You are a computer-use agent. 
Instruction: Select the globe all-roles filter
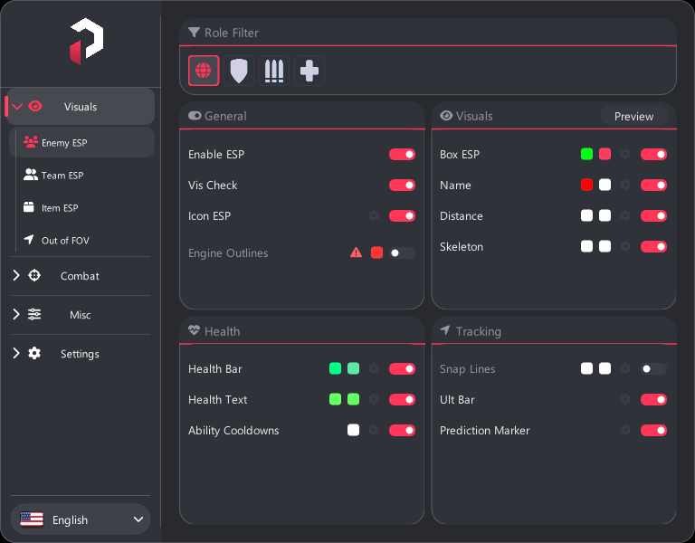pos(204,71)
